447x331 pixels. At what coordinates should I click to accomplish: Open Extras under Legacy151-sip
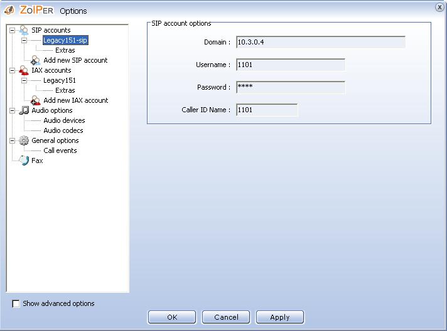[65, 50]
